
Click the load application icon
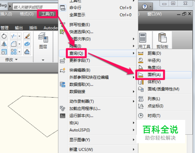63,109
